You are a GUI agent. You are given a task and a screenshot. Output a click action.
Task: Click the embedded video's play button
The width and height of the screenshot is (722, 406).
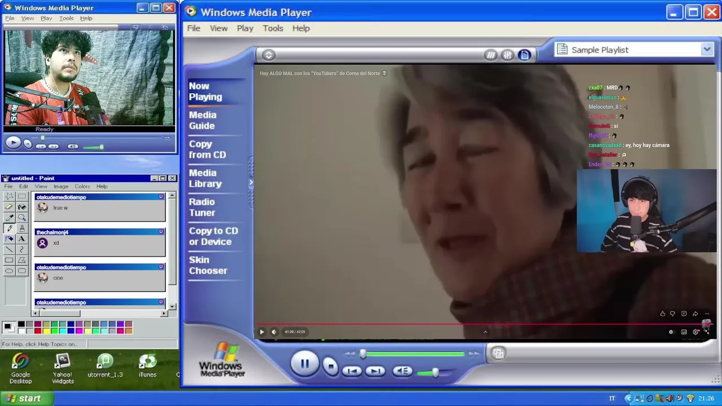pos(262,332)
